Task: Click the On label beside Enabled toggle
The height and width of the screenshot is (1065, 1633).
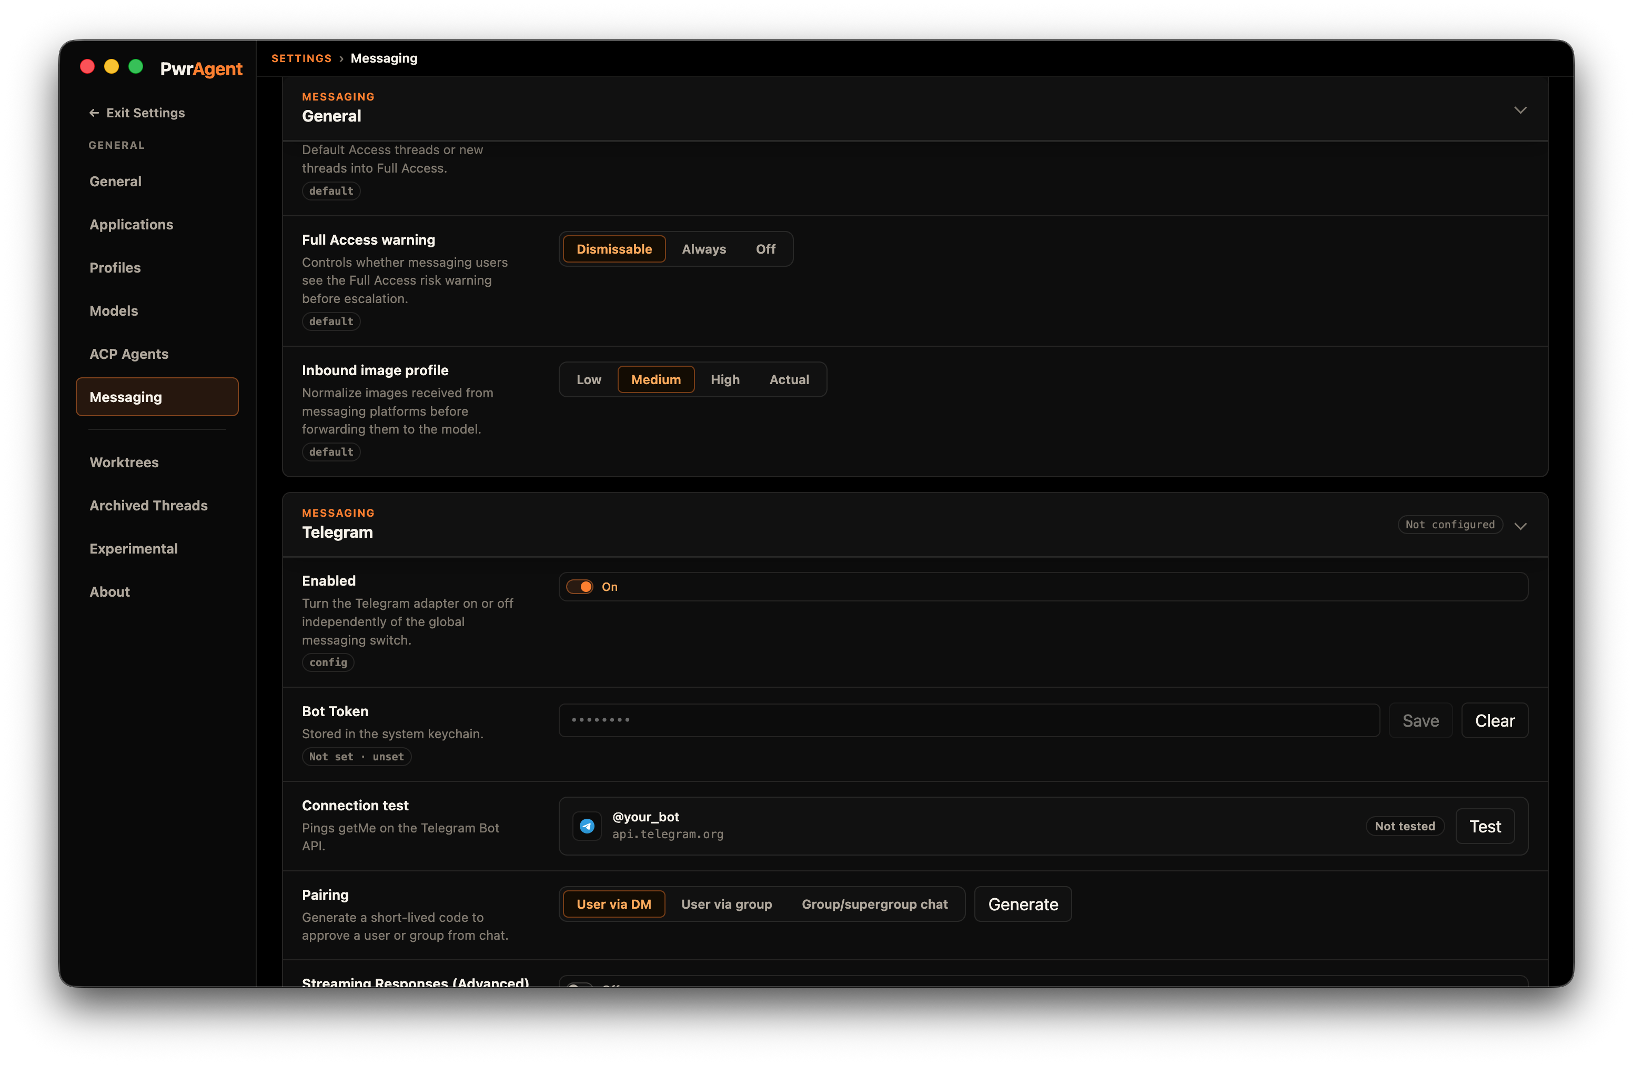Action: click(609, 587)
